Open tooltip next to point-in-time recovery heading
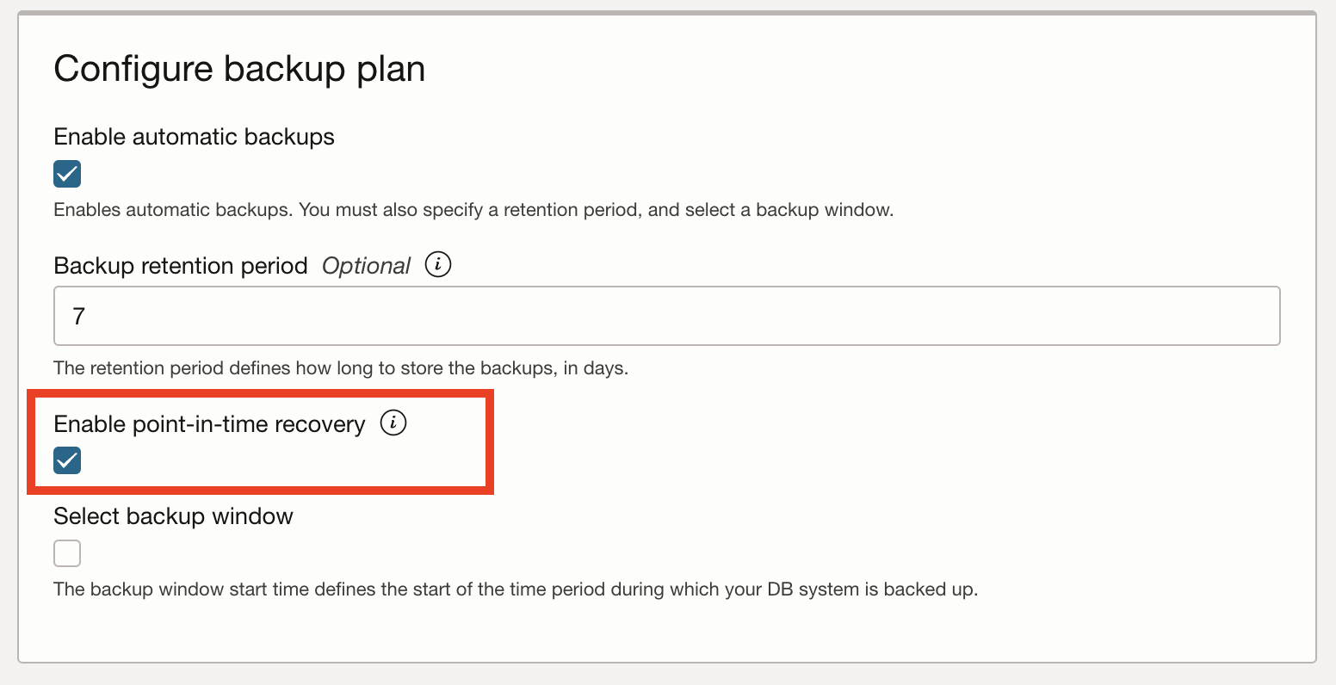 click(393, 423)
